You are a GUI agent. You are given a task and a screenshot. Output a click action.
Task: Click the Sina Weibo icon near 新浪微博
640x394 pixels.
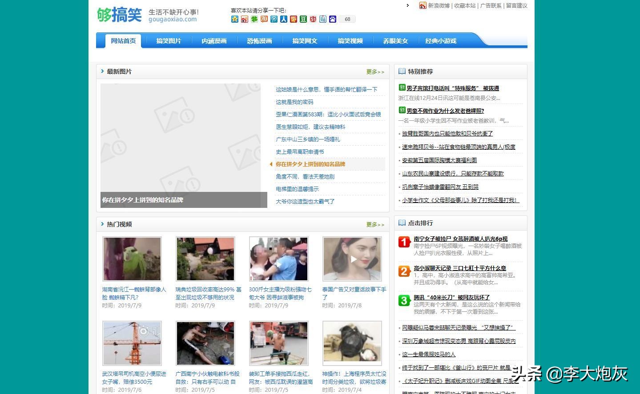click(422, 6)
